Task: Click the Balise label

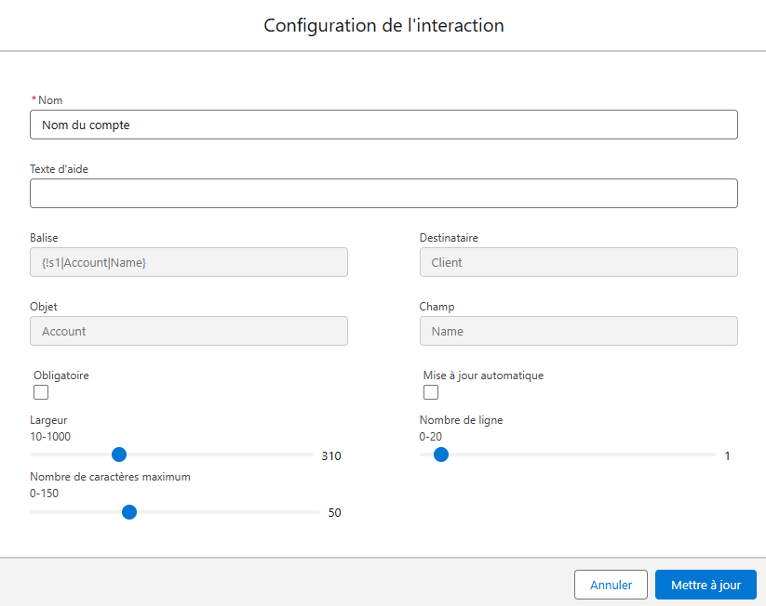Action: pos(44,238)
